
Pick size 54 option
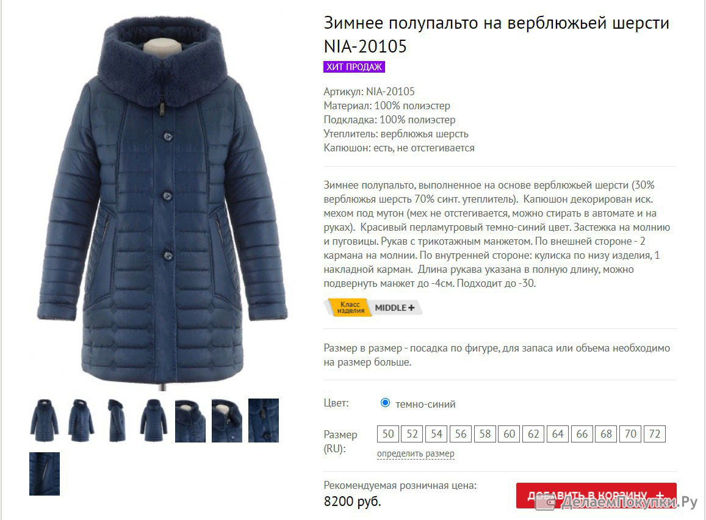click(436, 434)
